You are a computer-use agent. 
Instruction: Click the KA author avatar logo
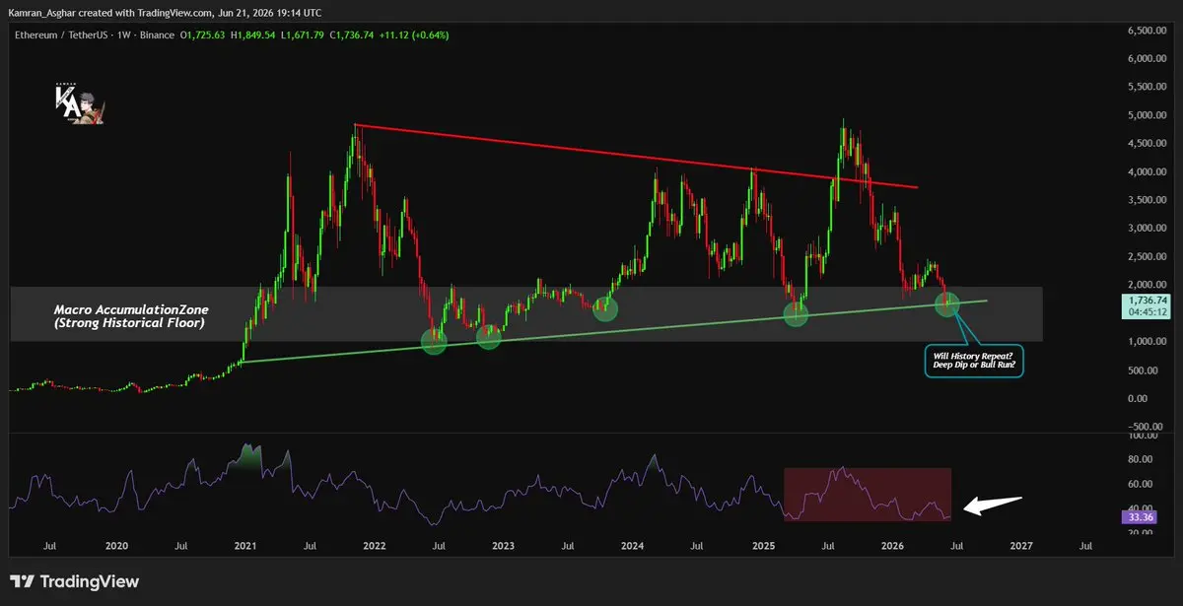78,104
